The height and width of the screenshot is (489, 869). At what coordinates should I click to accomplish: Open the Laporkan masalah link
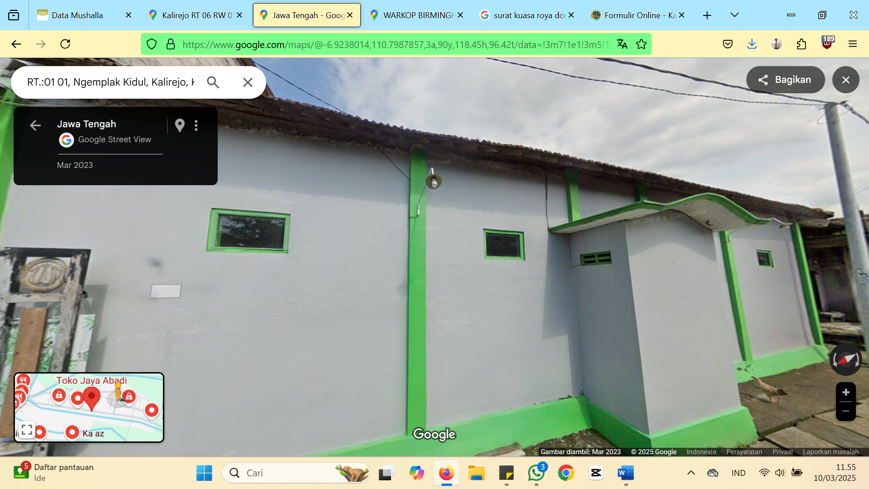tap(831, 451)
